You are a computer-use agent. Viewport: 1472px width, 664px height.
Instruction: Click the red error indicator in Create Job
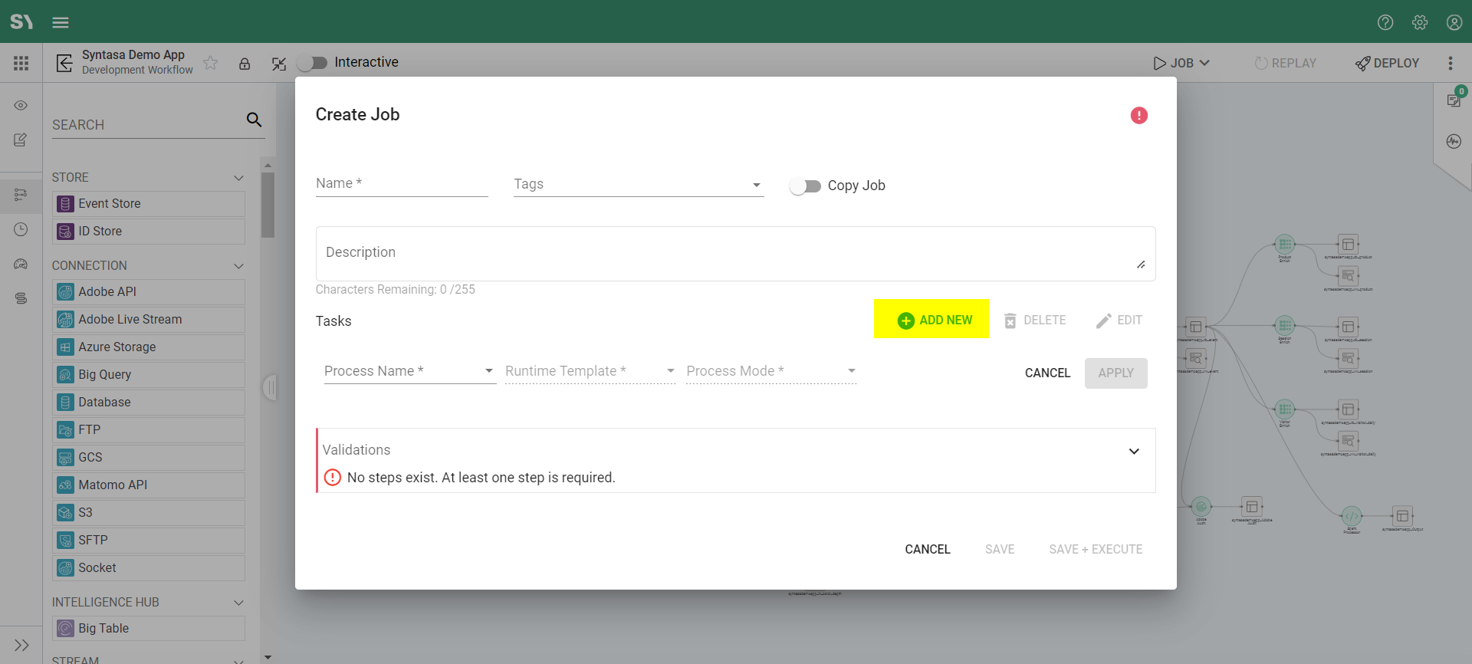coord(1138,115)
